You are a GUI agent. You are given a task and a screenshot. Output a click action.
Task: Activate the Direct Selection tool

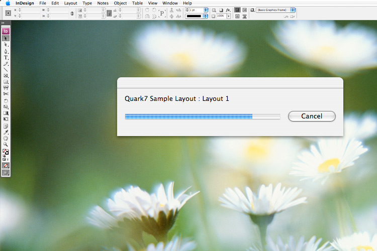click(6, 45)
